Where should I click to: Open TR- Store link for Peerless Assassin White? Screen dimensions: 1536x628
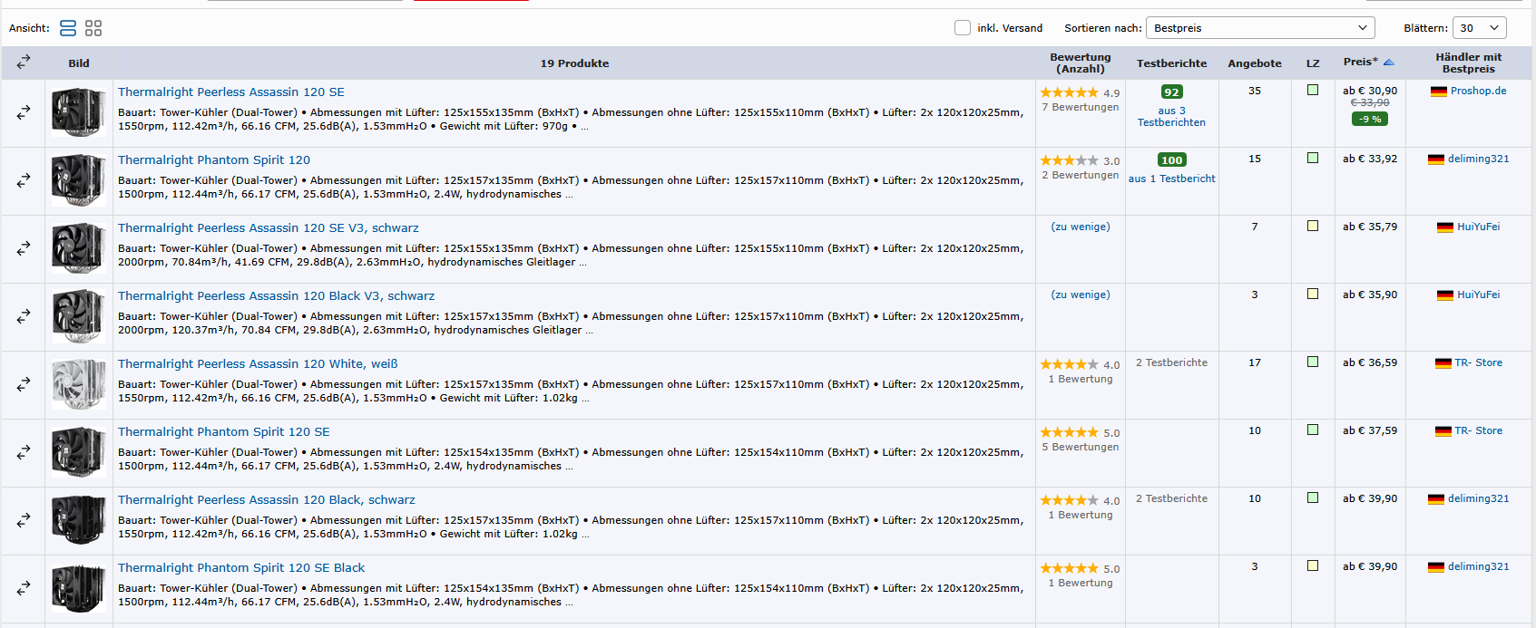[1478, 362]
